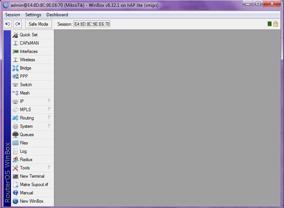The width and height of the screenshot is (284, 208).
Task: Click the MPLS tag icon
Action: click(15, 110)
